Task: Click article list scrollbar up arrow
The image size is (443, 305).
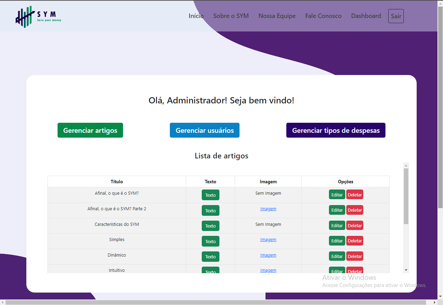Action: pyautogui.click(x=406, y=166)
